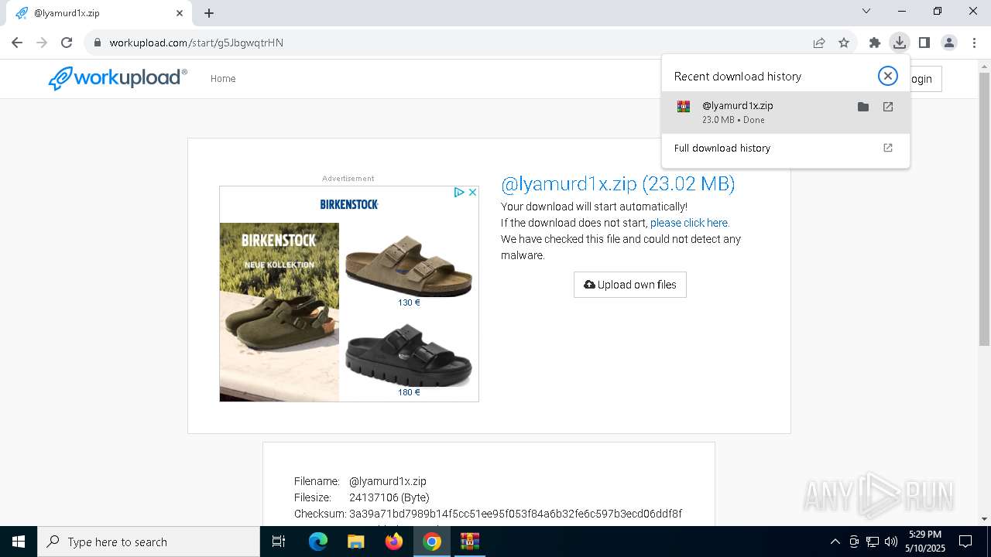Reload the workupload page
This screenshot has height=557, width=991.
(67, 43)
